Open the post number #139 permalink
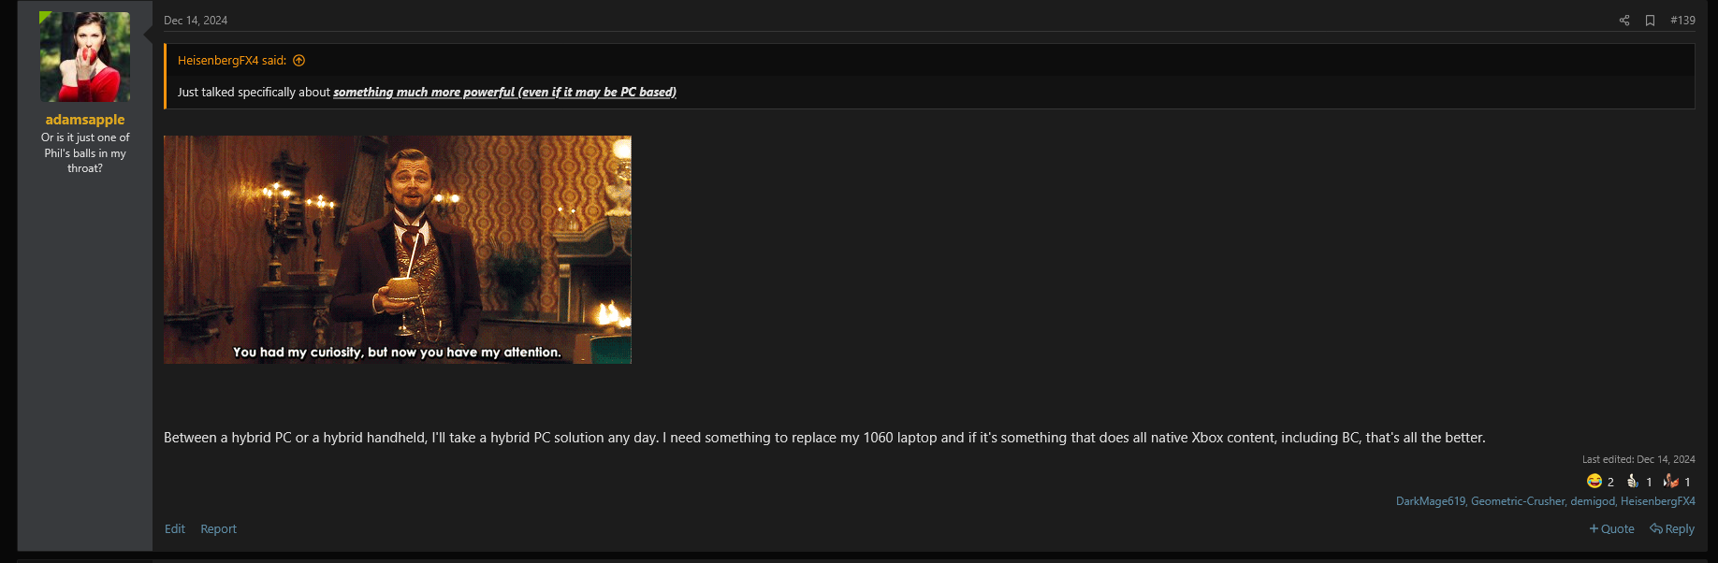Image resolution: width=1718 pixels, height=563 pixels. [1682, 21]
